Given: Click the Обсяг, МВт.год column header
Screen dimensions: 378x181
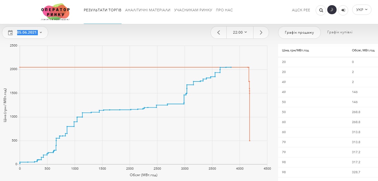Looking at the screenshot, I should point(363,50).
